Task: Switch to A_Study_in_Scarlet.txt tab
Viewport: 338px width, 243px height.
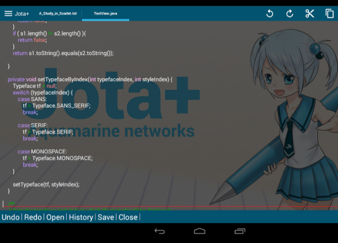Action: tap(58, 13)
